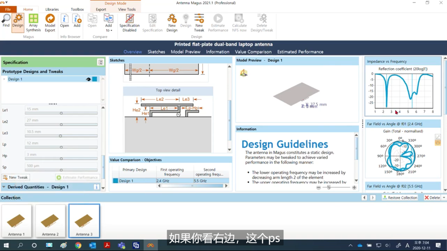Open the Add to dropdown
447x251 pixels.
(108, 23)
